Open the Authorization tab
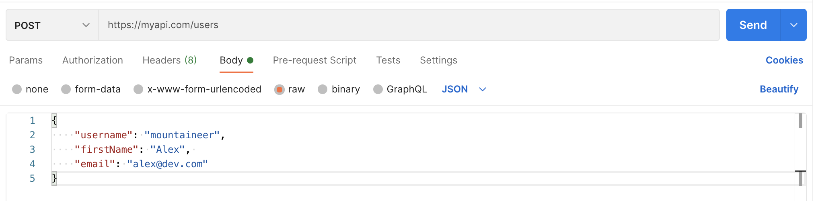 [x=92, y=60]
